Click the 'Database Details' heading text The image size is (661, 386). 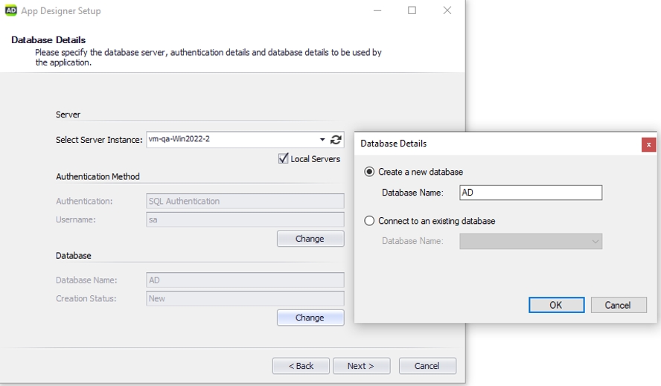click(x=48, y=40)
